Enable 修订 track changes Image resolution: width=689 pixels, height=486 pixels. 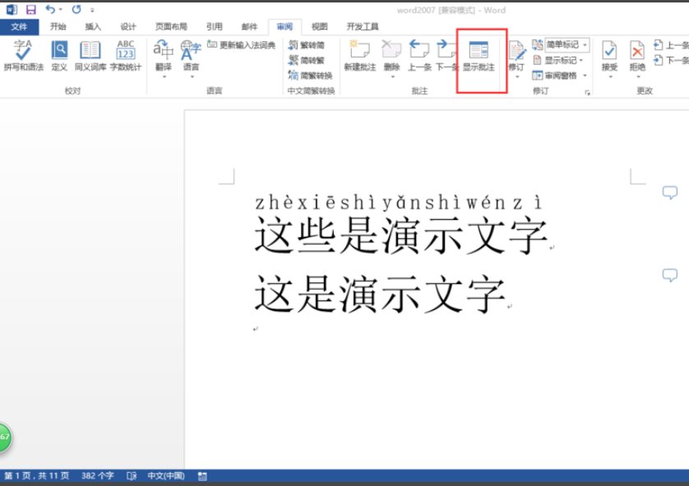[x=518, y=52]
